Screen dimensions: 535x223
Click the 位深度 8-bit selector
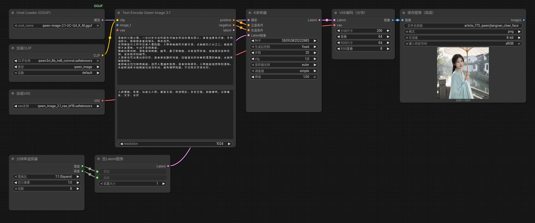[x=463, y=38]
